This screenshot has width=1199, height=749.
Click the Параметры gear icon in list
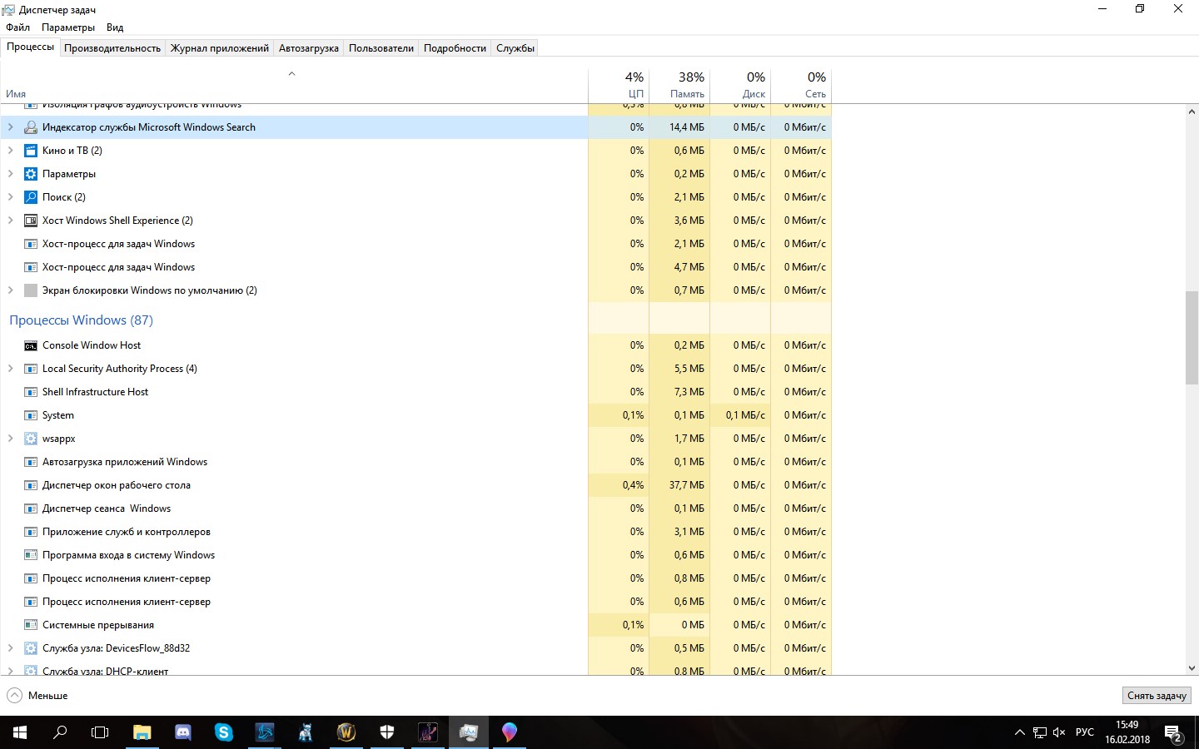point(31,174)
